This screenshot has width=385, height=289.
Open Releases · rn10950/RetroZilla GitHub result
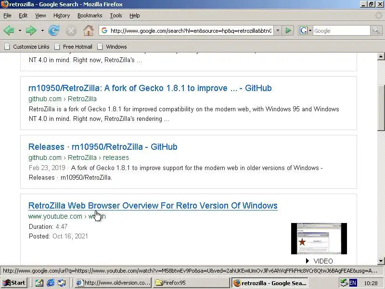click(x=103, y=147)
